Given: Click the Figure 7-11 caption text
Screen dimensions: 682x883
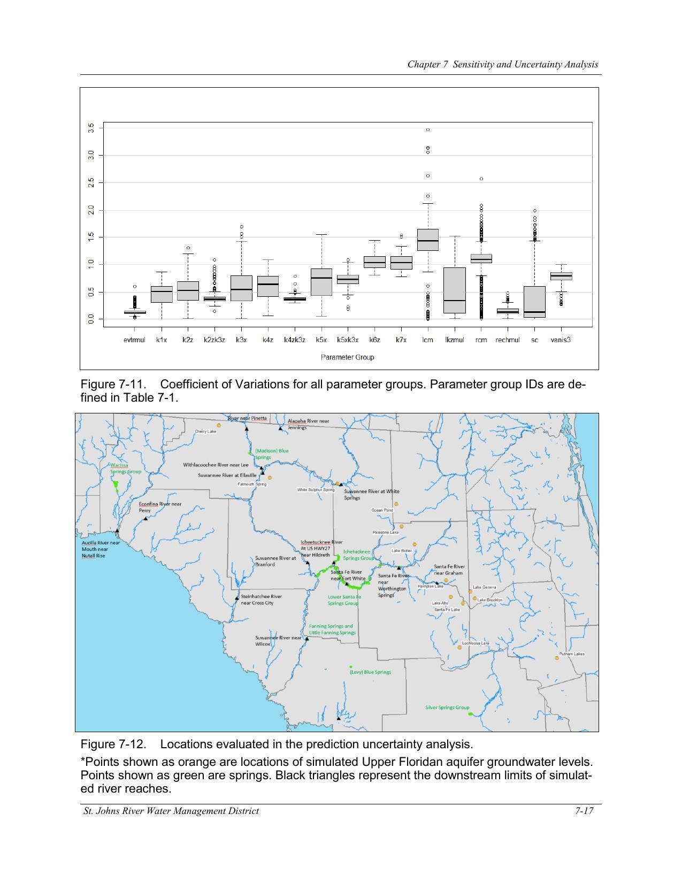Looking at the screenshot, I should (x=333, y=391).
